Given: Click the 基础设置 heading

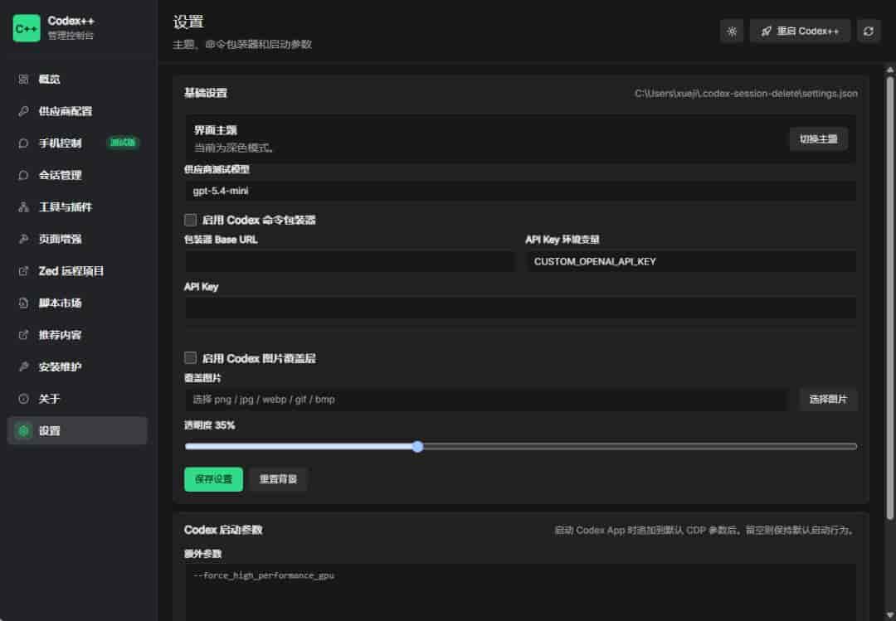Looking at the screenshot, I should [x=206, y=93].
